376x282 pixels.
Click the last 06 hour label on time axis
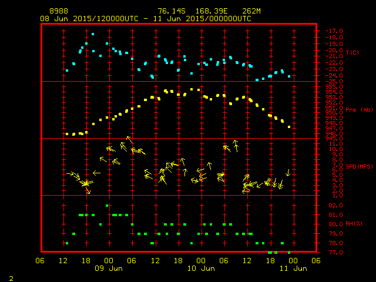(x=316, y=261)
